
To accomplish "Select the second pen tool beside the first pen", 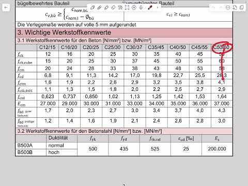I will pos(99,8).
